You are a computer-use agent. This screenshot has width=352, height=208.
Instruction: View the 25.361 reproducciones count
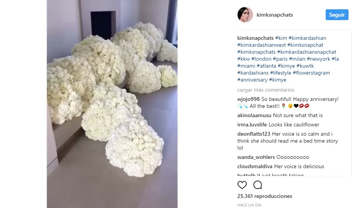click(265, 196)
